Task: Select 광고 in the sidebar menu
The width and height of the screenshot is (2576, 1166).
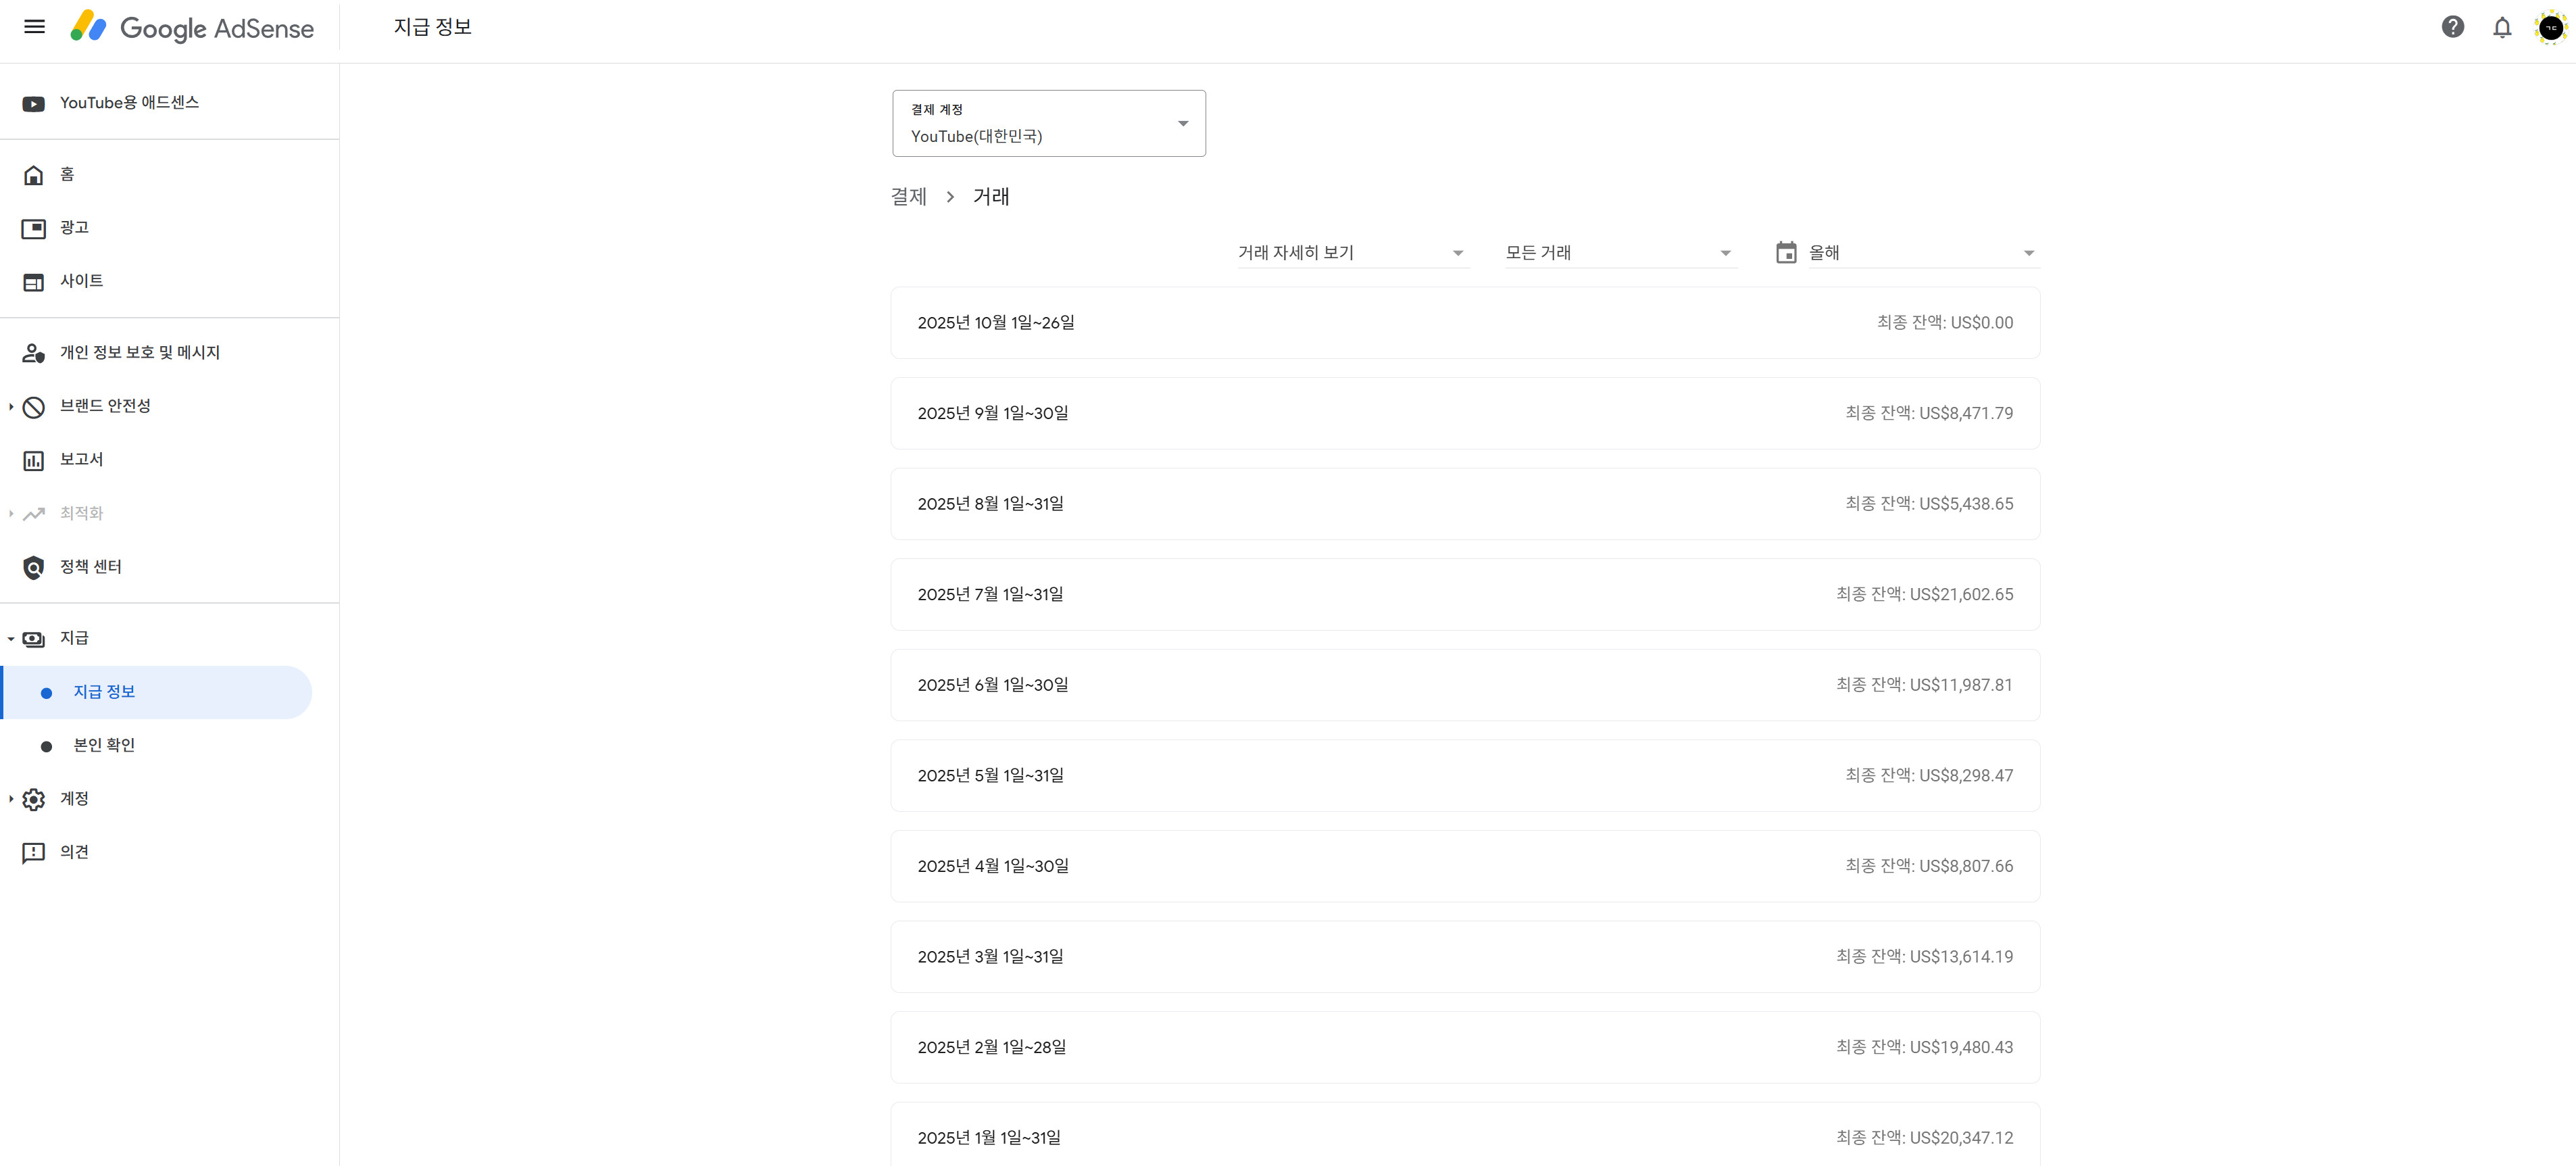Action: pyautogui.click(x=74, y=228)
